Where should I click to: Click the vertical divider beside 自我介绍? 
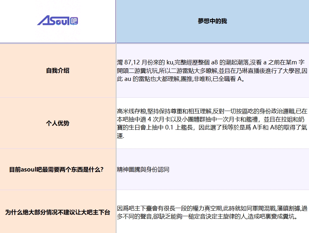pyautogui.click(x=116, y=71)
